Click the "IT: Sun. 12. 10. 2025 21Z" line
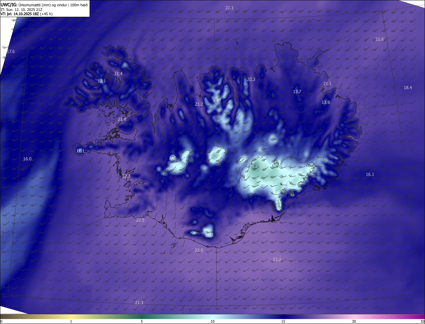The width and height of the screenshot is (425, 324). tap(21, 10)
